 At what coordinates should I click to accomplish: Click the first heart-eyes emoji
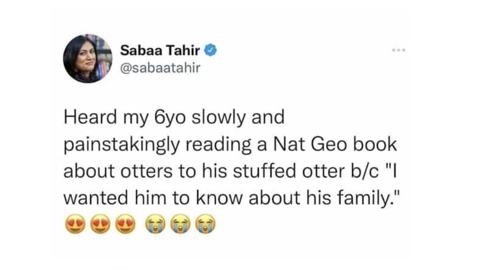(75, 224)
